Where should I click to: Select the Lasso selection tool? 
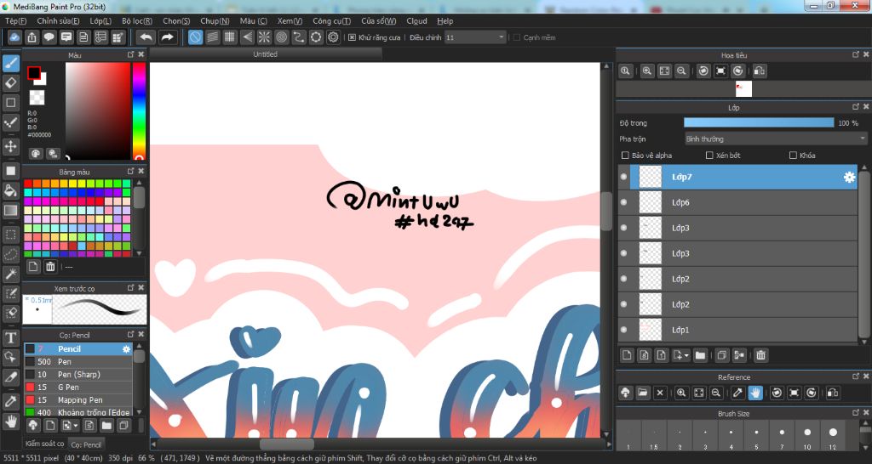click(10, 255)
